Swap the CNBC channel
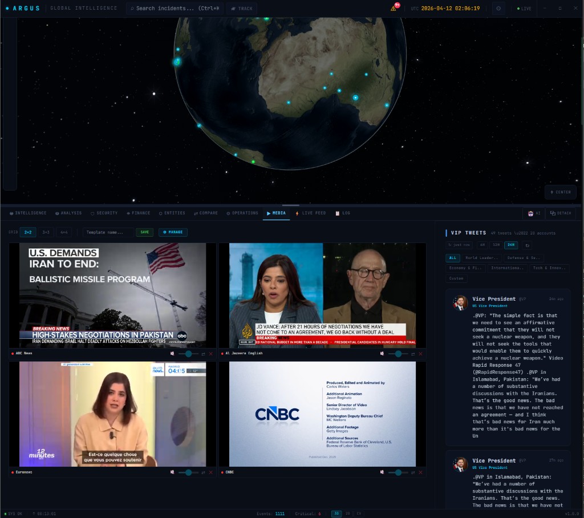The height and width of the screenshot is (518, 584). tap(413, 472)
